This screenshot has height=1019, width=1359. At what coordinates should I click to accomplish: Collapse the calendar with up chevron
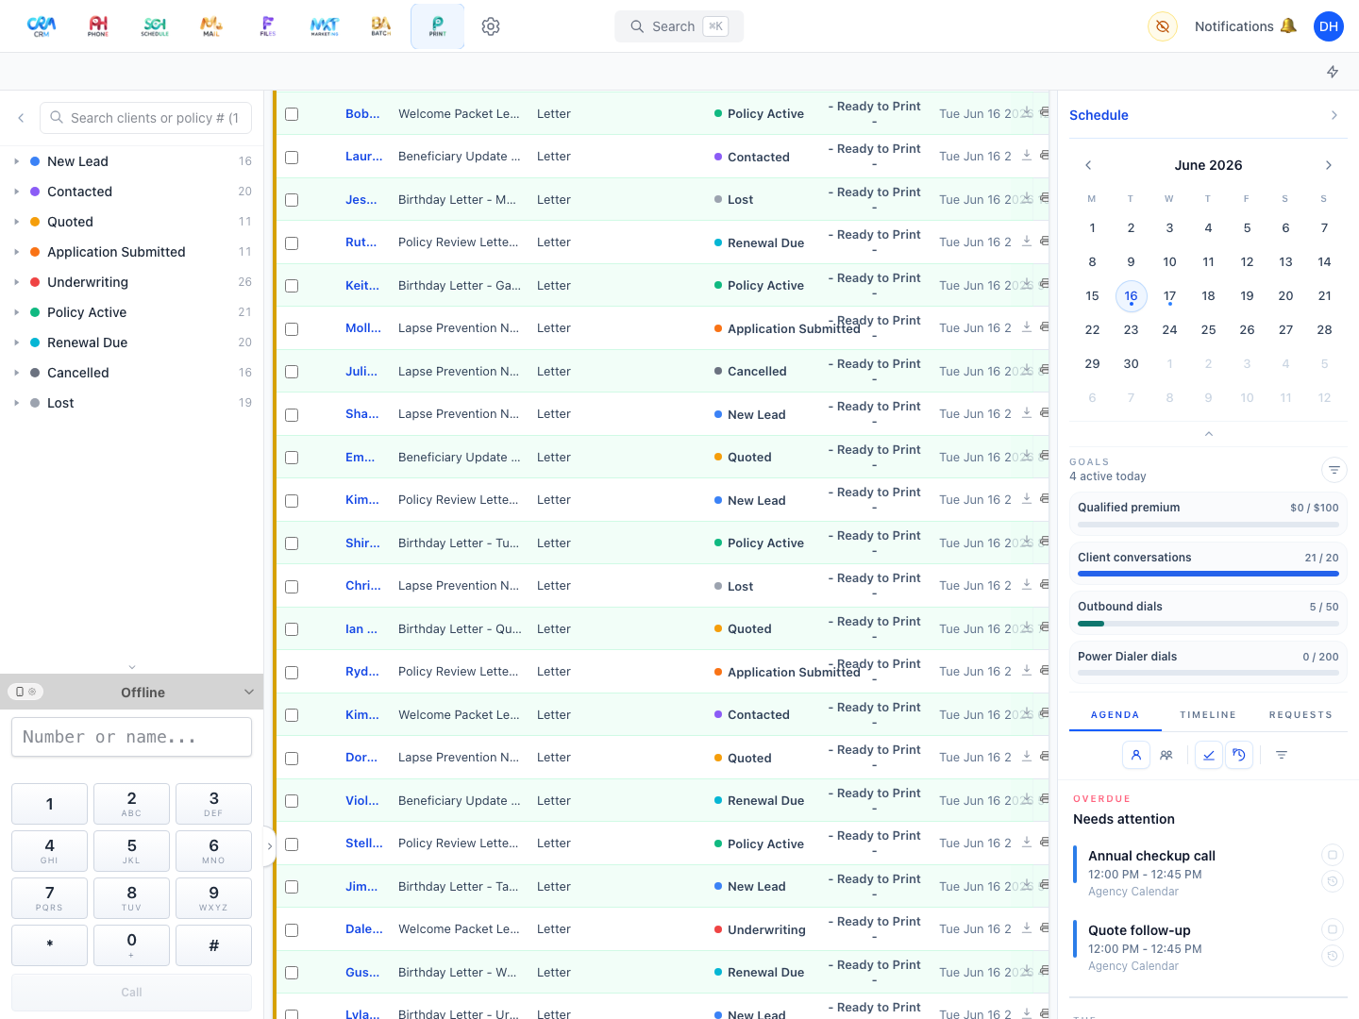[x=1209, y=434]
